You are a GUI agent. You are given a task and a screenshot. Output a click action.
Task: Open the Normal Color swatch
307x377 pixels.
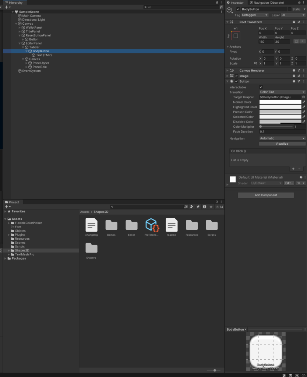point(280,102)
